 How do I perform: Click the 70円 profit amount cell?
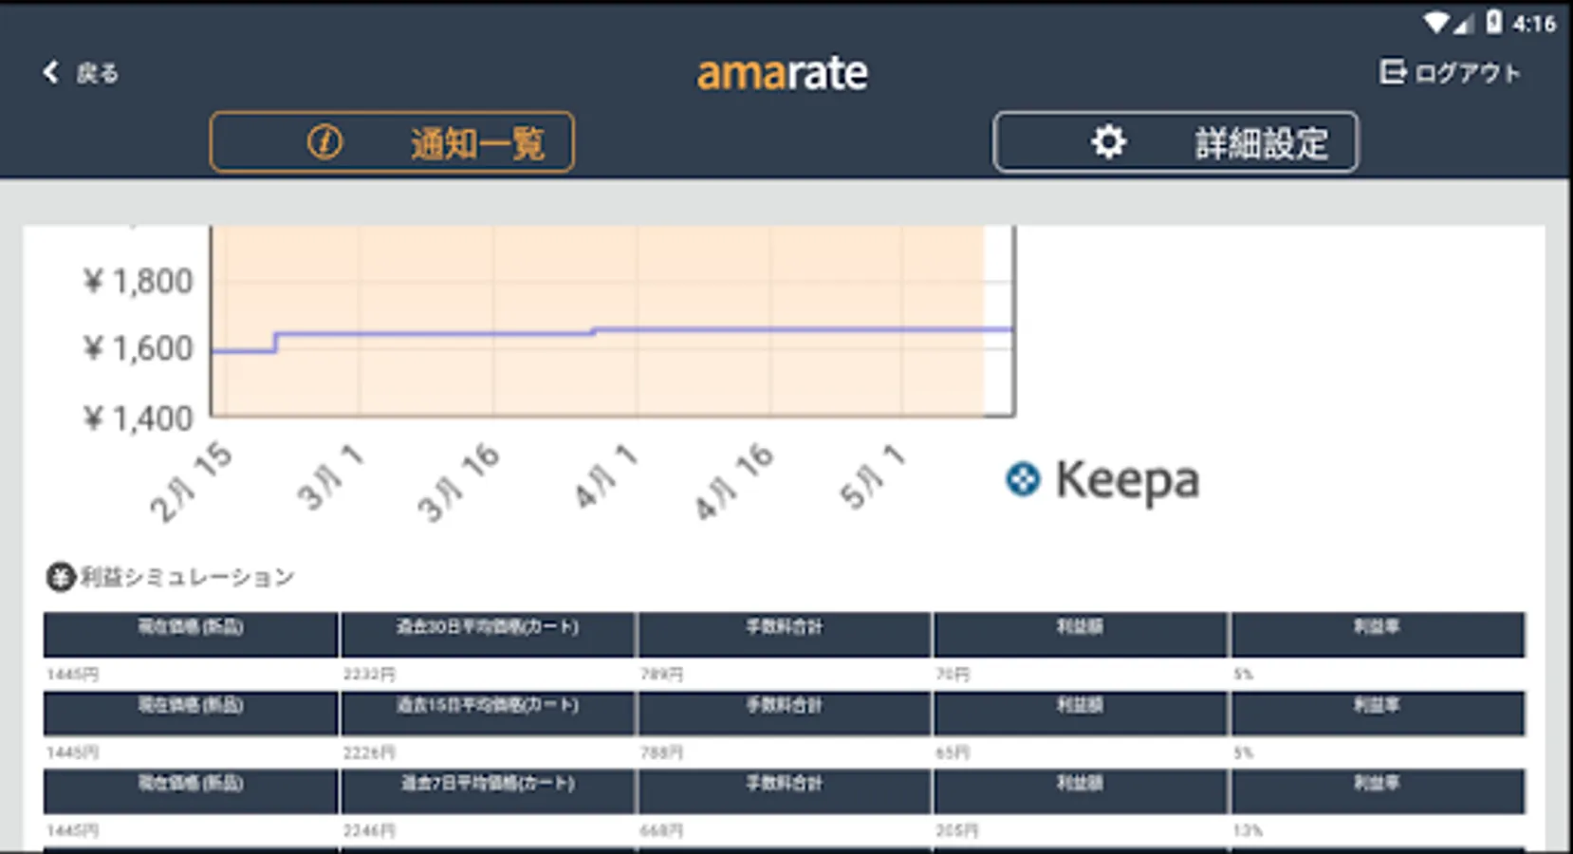tap(950, 675)
